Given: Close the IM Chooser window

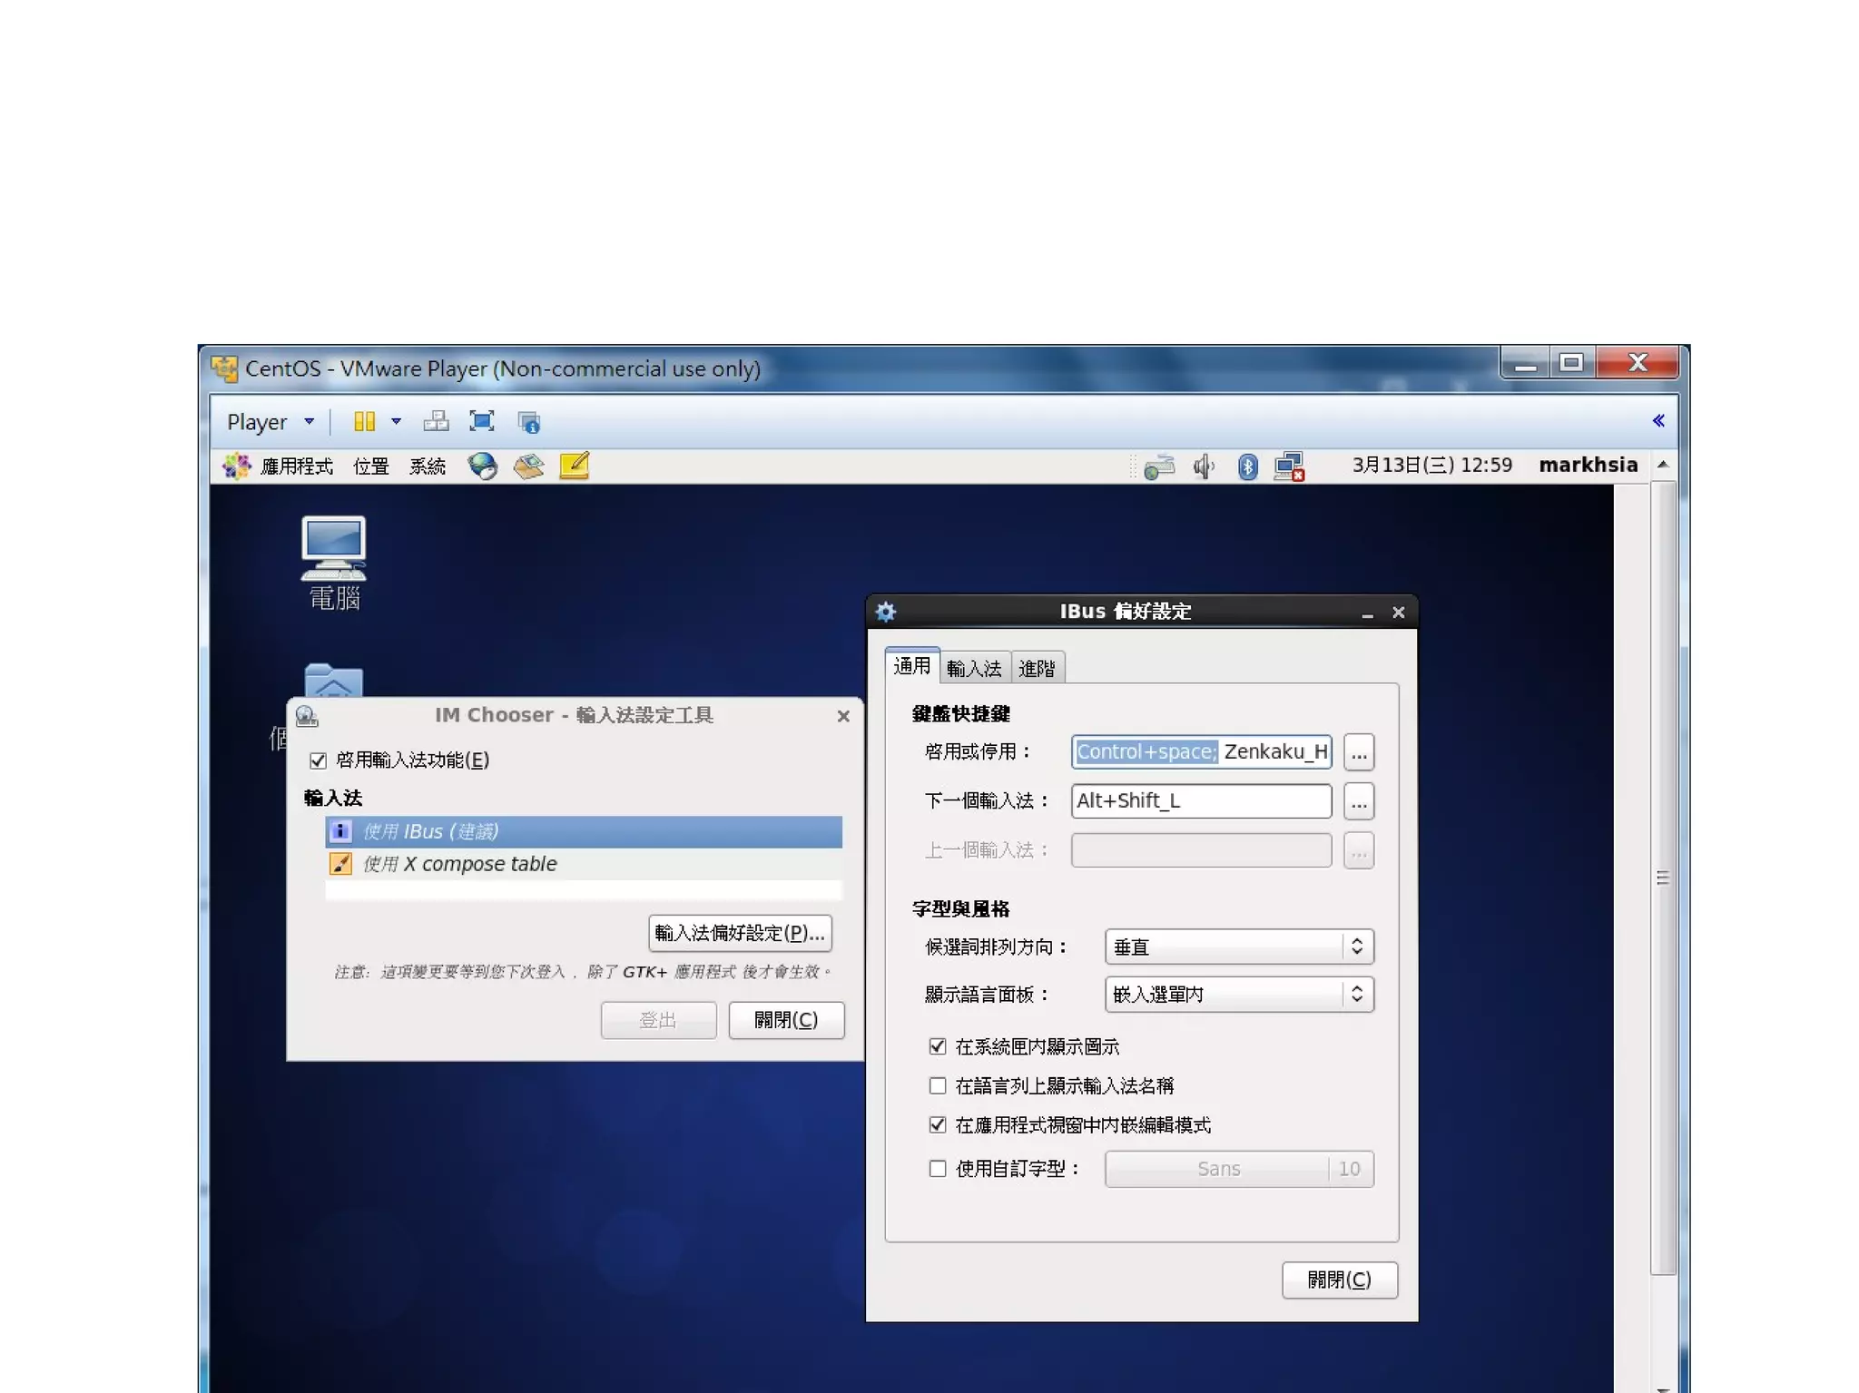Looking at the screenshot, I should [x=843, y=716].
